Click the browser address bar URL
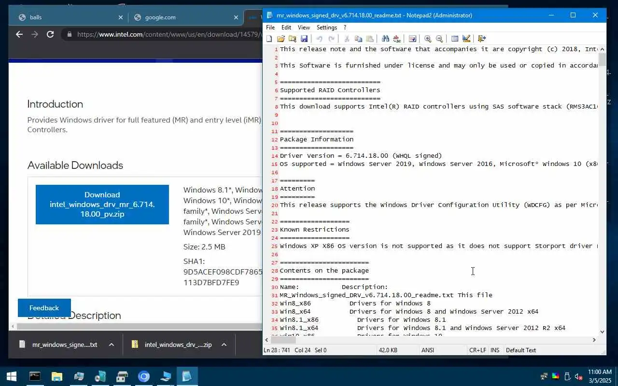The width and height of the screenshot is (618, 386). pos(169,34)
